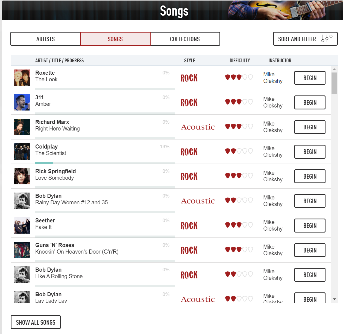Click The Scientist progress bar
The width and height of the screenshot is (343, 334).
pyautogui.click(x=105, y=163)
